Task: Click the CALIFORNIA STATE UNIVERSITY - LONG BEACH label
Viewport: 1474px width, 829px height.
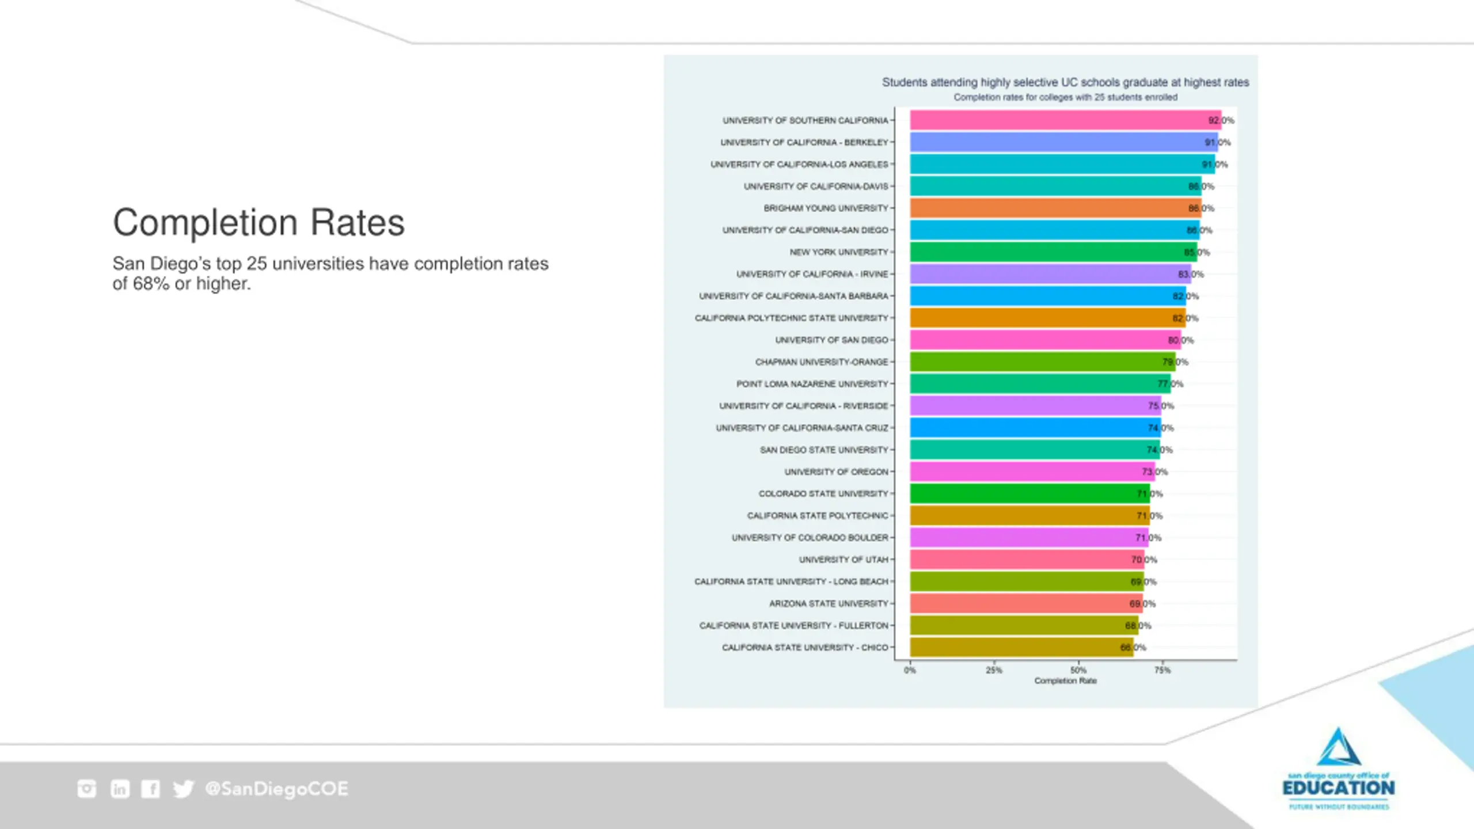Action: pos(791,581)
